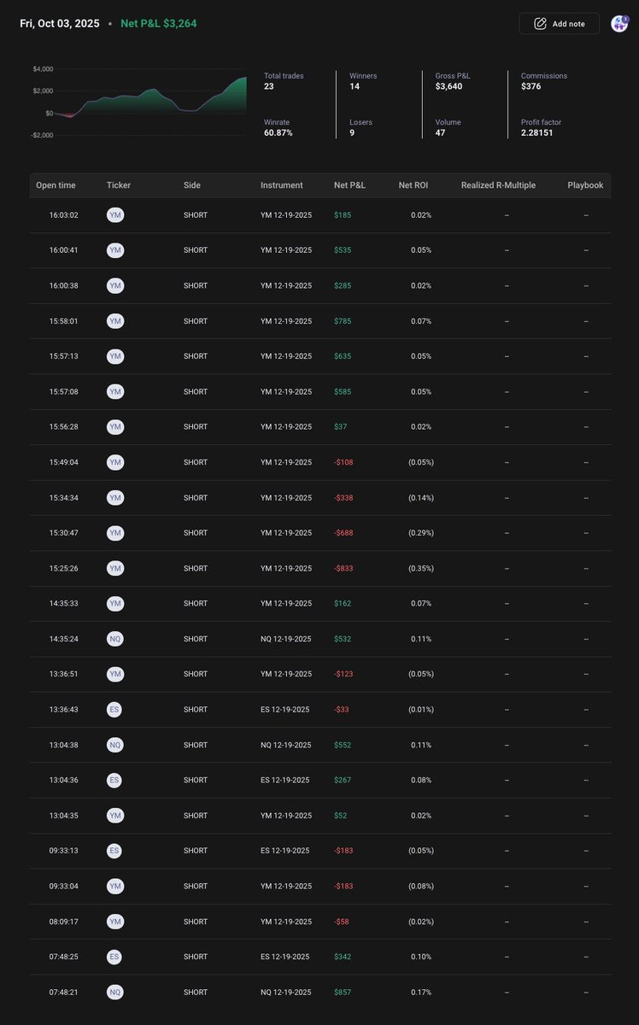
Task: Select the (0.29%) Net ROI cell
Action: click(x=420, y=533)
